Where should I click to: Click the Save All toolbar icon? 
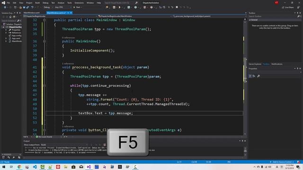click(x=27, y=8)
